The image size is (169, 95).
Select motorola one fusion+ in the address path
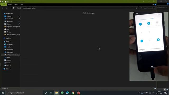point(30,8)
